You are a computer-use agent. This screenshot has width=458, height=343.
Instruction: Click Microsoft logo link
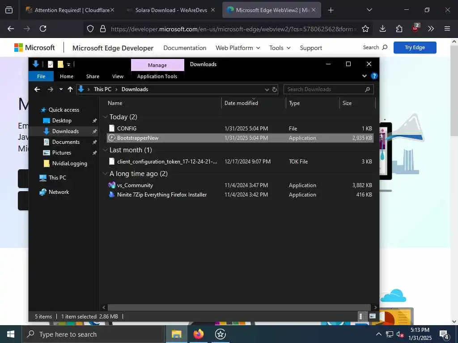coord(34,47)
